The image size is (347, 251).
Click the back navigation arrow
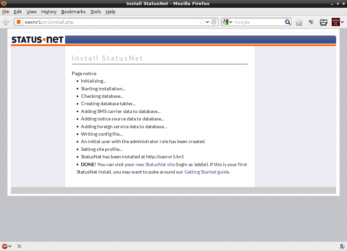click(x=6, y=22)
